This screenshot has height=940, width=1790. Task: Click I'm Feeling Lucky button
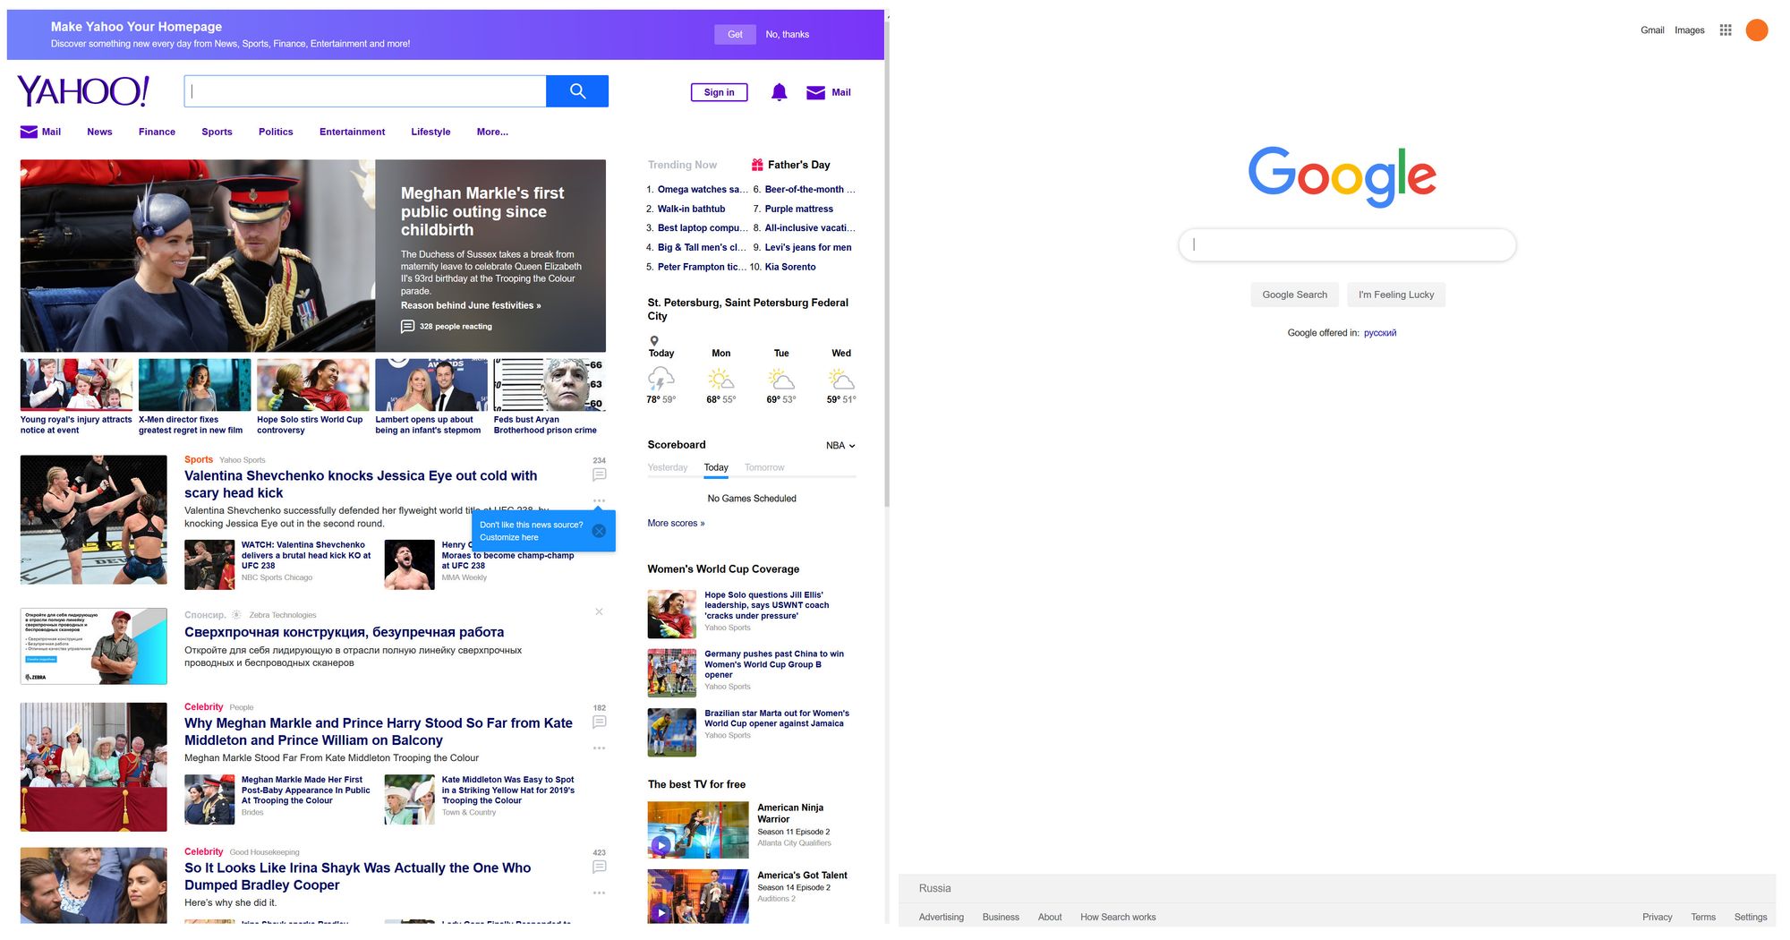tap(1396, 295)
